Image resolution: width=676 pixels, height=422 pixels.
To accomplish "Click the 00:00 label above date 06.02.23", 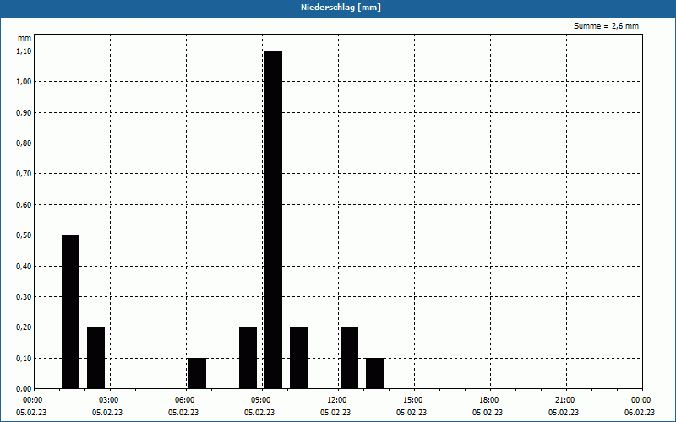I will (x=640, y=400).
